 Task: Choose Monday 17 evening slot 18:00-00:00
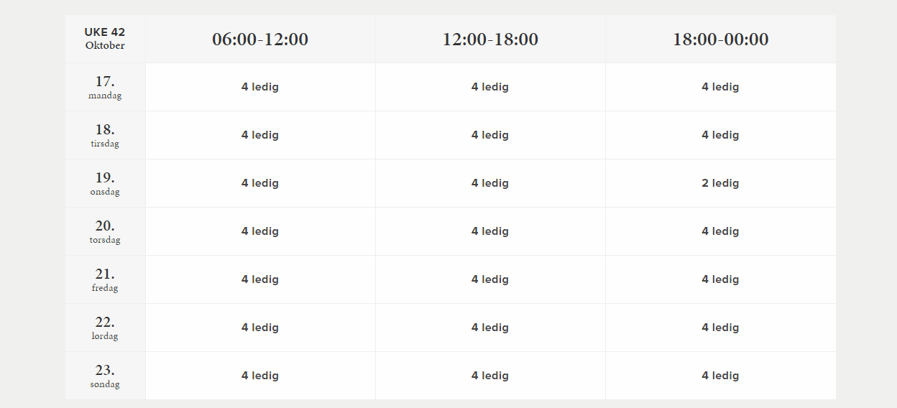coord(720,87)
